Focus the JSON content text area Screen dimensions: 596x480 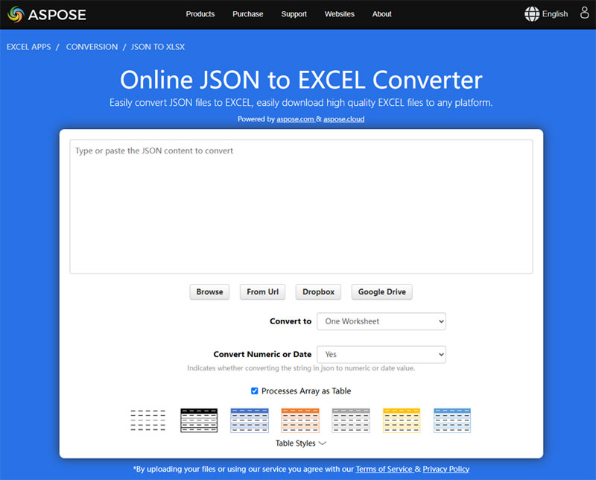coord(301,206)
